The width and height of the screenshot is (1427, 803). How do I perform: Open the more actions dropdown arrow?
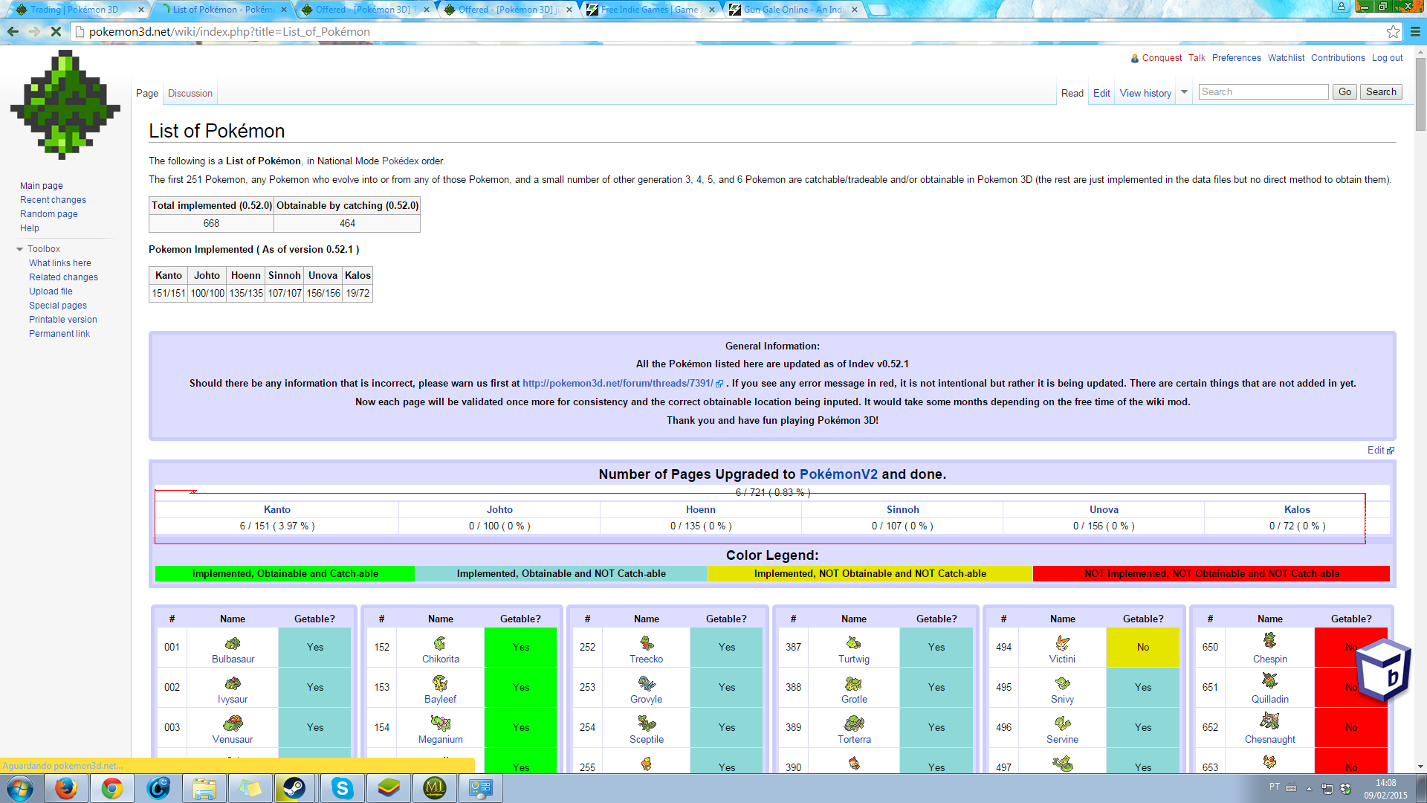coord(1184,92)
